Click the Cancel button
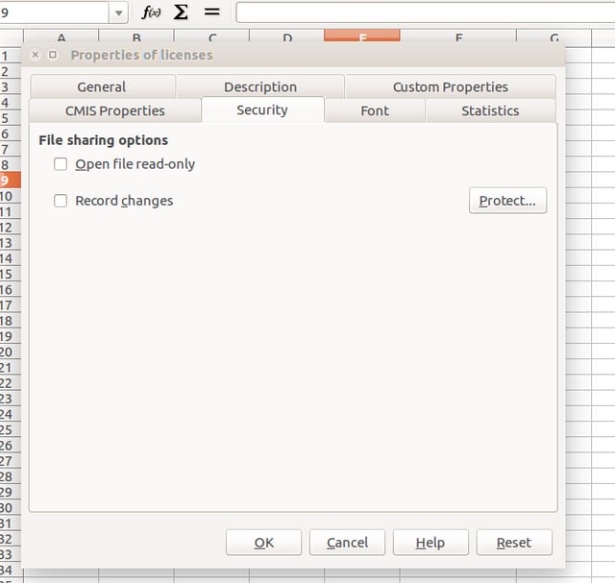The width and height of the screenshot is (615, 583). tap(347, 543)
